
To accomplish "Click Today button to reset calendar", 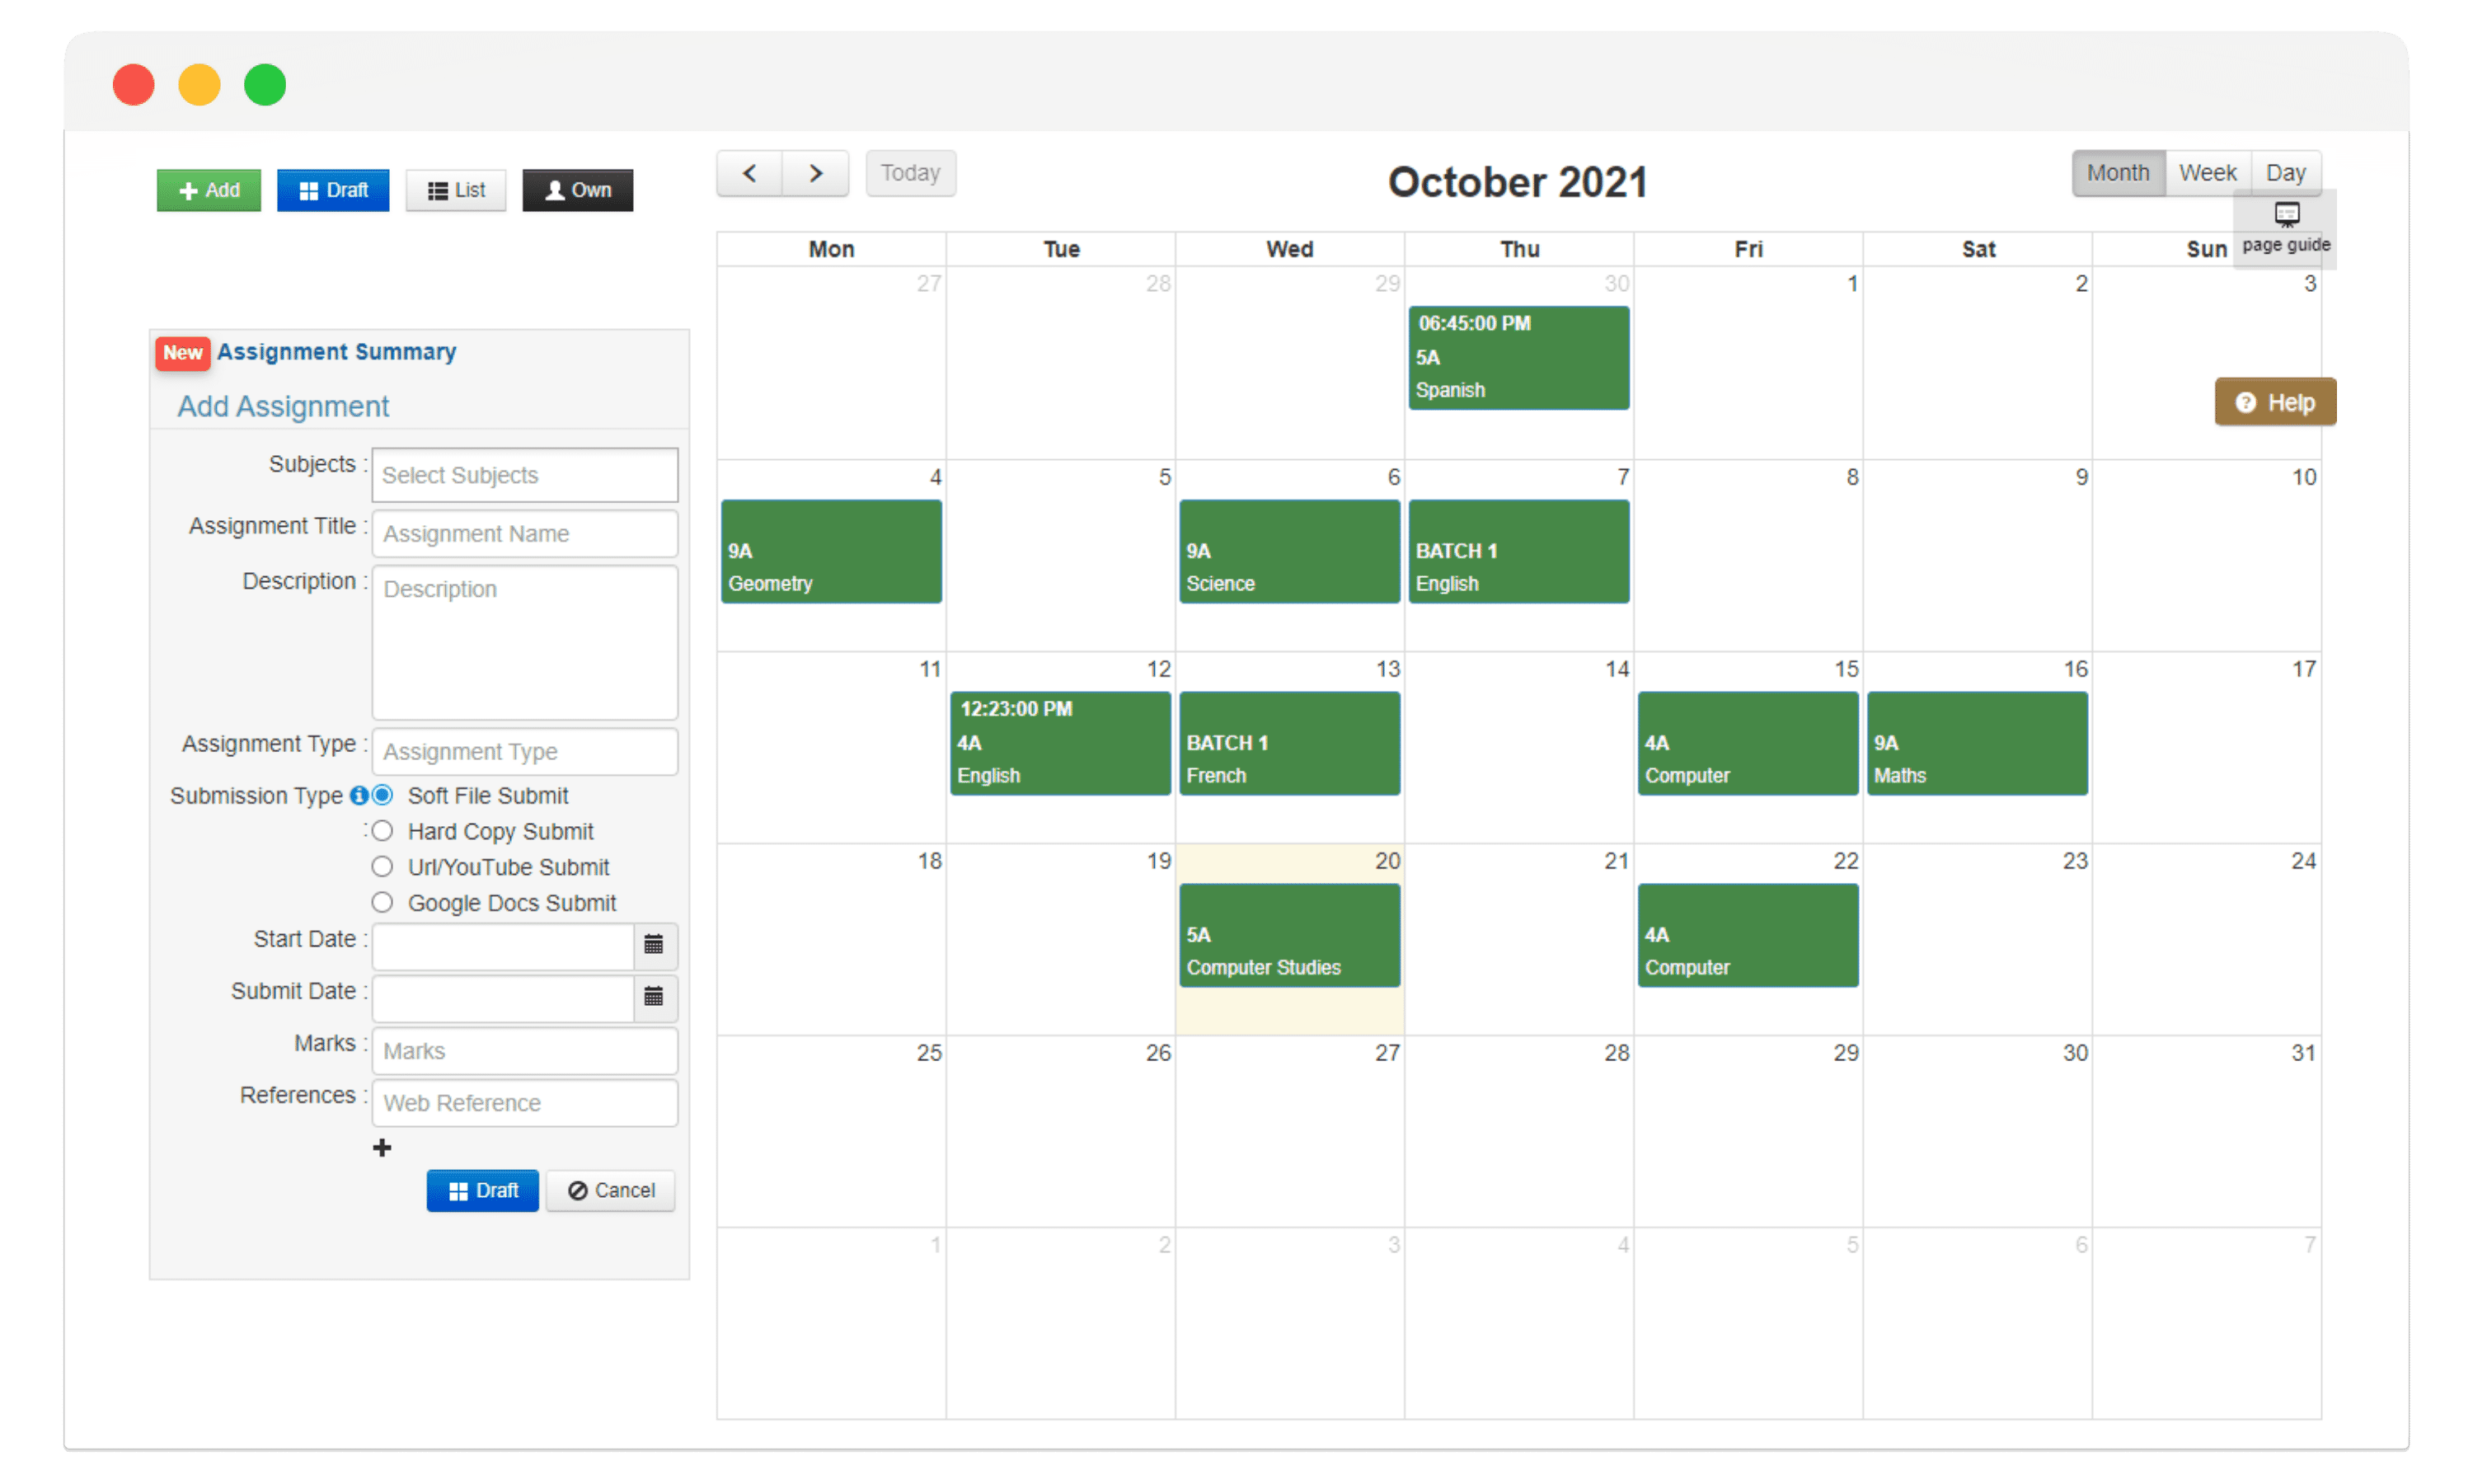I will [x=912, y=171].
